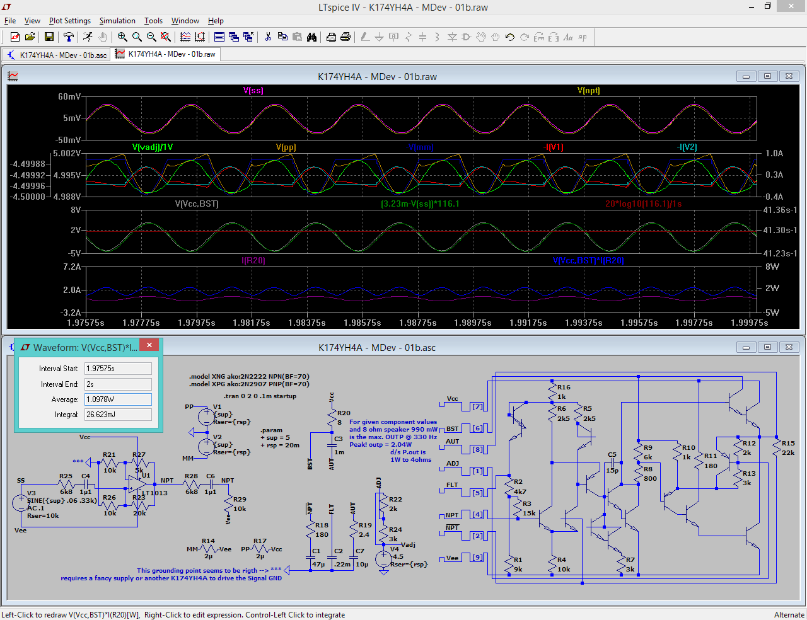Select the Place Diode tool
Screen dimensions: 807x620
point(452,37)
